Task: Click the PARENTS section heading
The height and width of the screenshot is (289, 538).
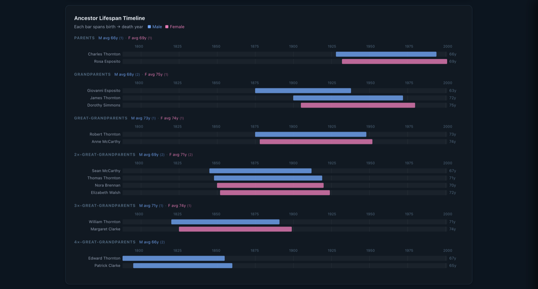Action: tap(85, 38)
